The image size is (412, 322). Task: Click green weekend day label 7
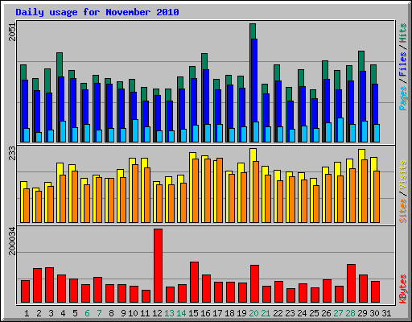99,313
